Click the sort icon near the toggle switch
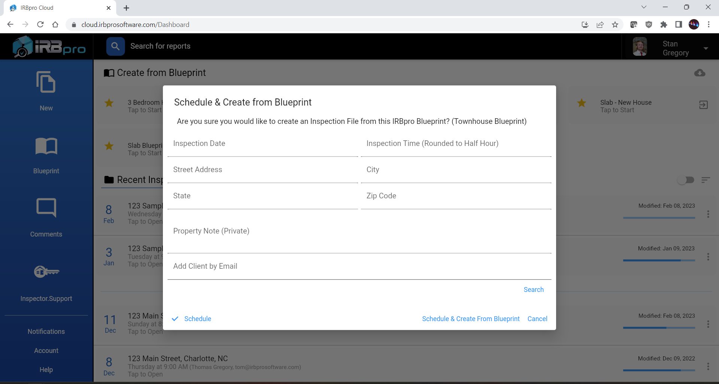Screen dimensions: 719x384 tap(706, 180)
